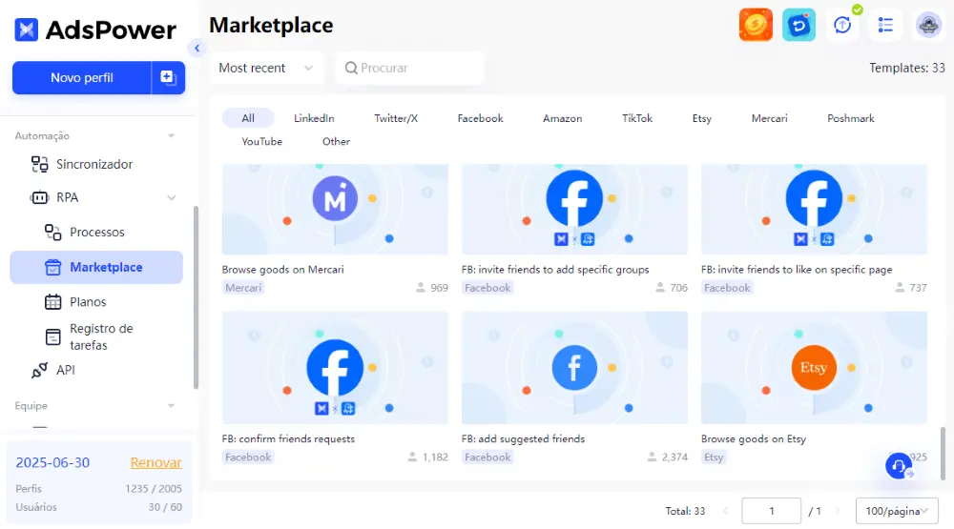Click the RPA robot icon
Viewport: 954px width, 529px height.
(39, 197)
